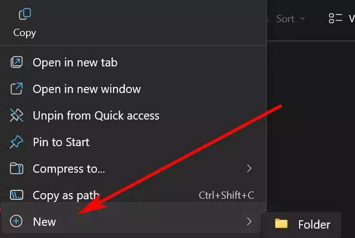Click the Ctrl+Shift+C shortcut hint
The width and height of the screenshot is (355, 238).
pyautogui.click(x=226, y=195)
